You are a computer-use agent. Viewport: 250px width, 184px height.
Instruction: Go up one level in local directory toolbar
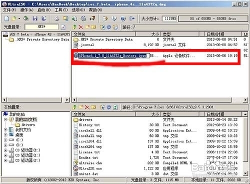(x=74, y=107)
